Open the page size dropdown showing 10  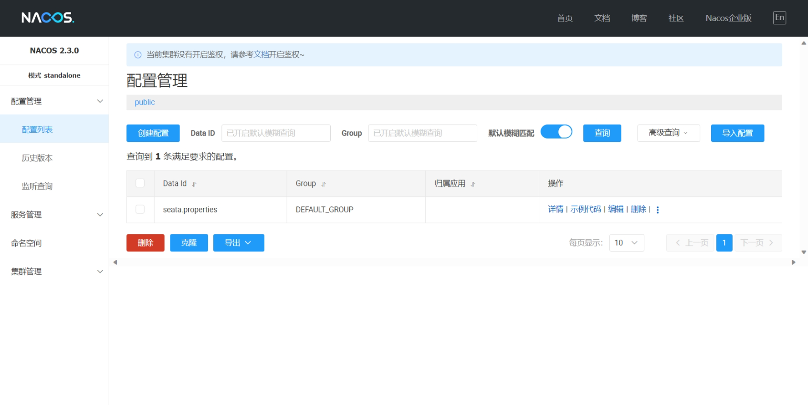click(627, 243)
